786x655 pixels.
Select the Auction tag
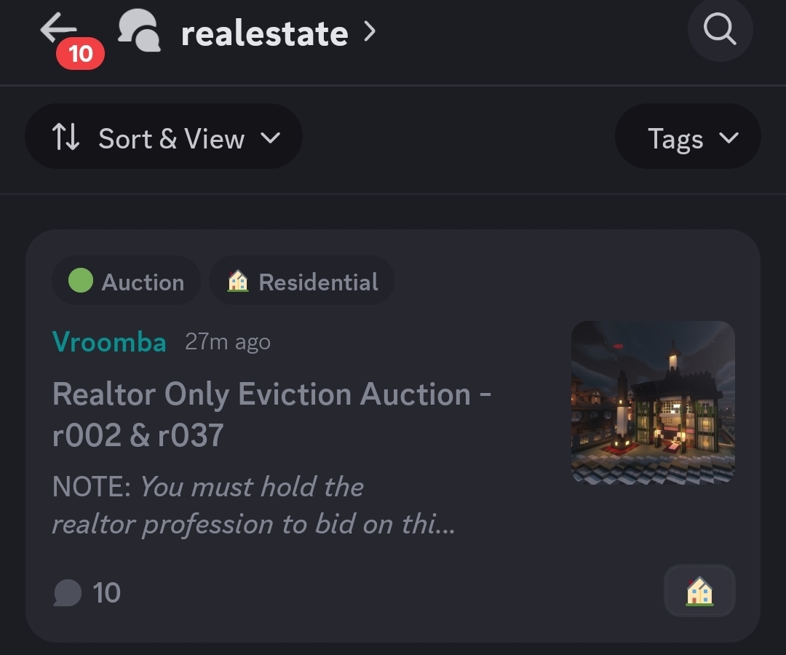tap(127, 280)
